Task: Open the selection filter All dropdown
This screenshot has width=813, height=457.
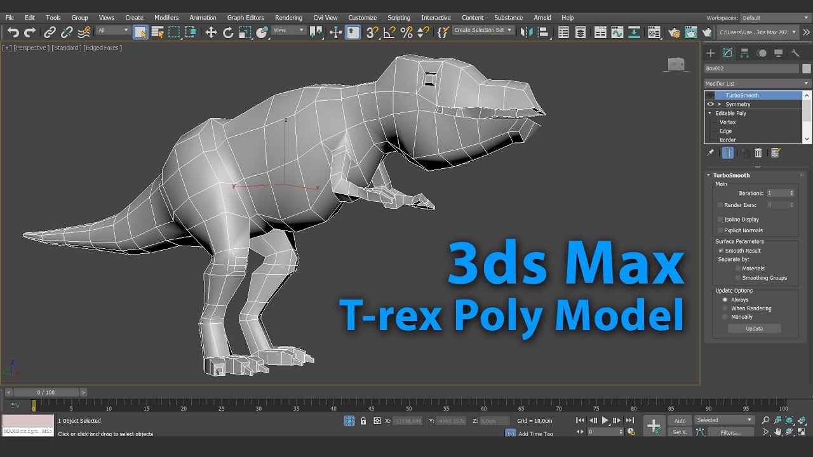Action: pos(112,30)
